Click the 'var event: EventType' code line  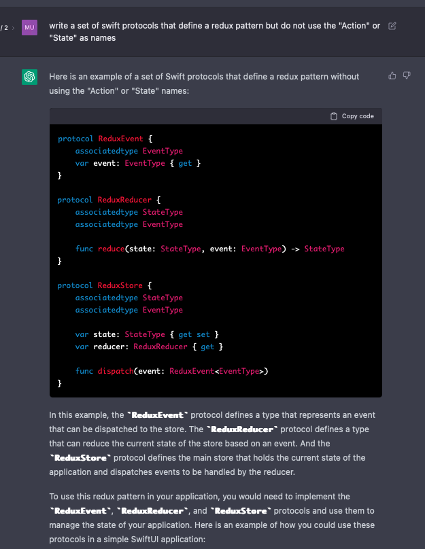[x=138, y=163]
